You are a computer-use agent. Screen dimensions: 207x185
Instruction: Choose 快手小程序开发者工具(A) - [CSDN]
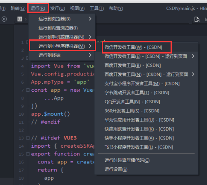147,138
